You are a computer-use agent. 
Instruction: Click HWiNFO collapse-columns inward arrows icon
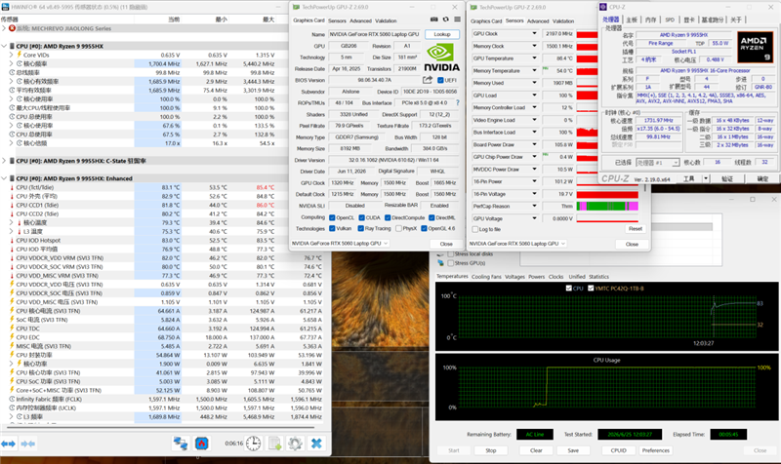pyautogui.click(x=28, y=444)
